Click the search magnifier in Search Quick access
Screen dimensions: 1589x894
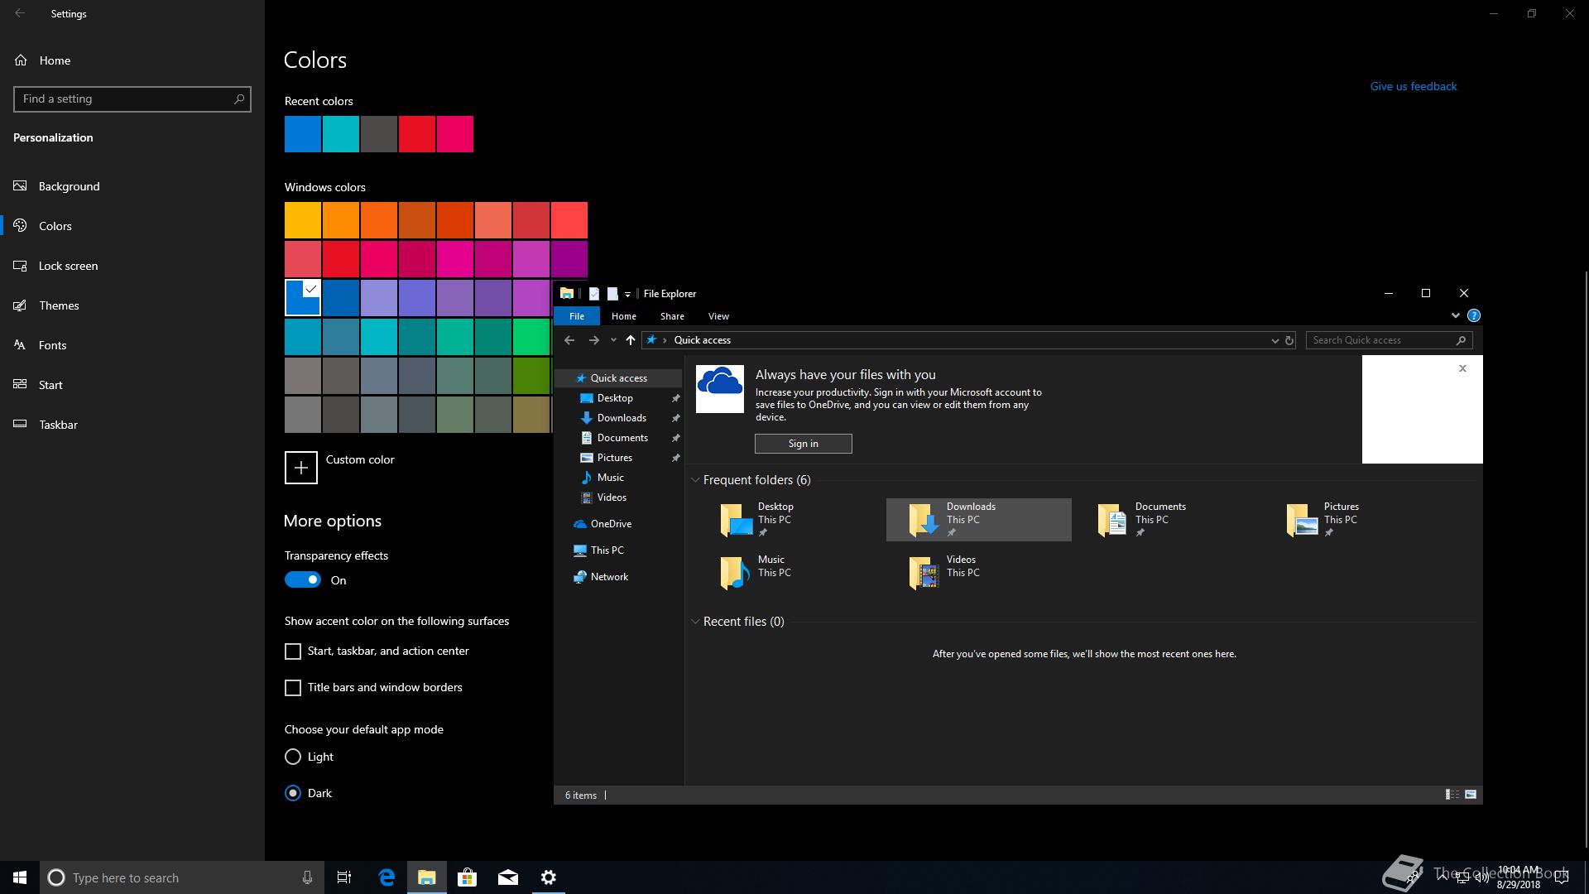point(1462,340)
